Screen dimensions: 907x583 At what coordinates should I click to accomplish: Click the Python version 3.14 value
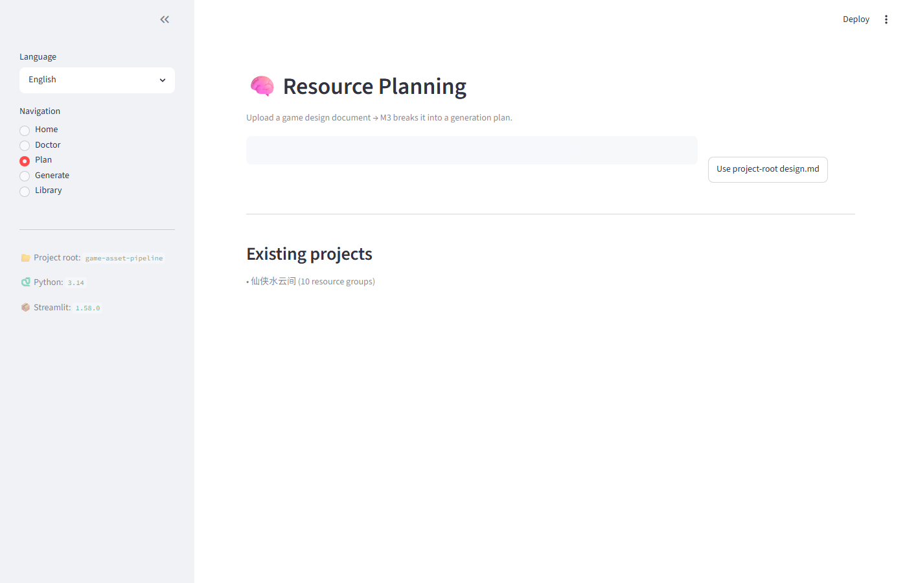click(76, 283)
